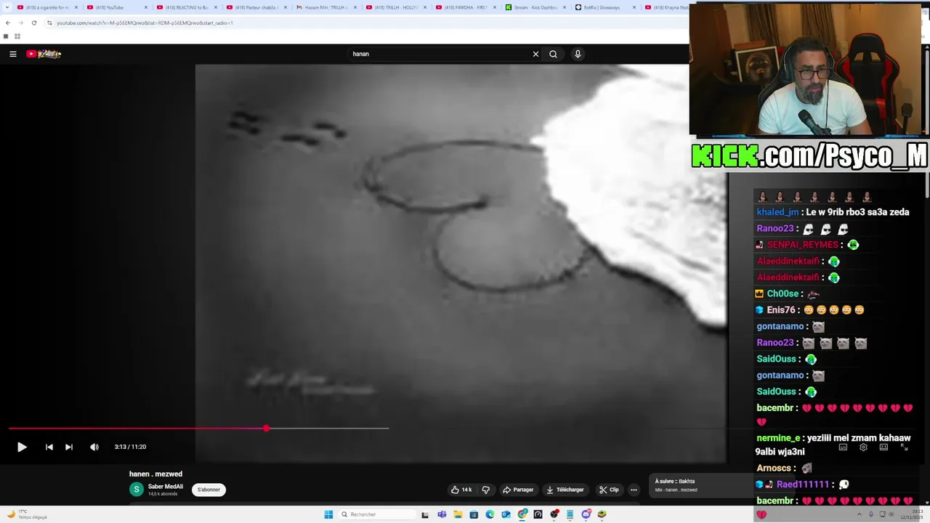Click the red video progress scrubber
Image resolution: width=930 pixels, height=523 pixels.
click(x=266, y=429)
